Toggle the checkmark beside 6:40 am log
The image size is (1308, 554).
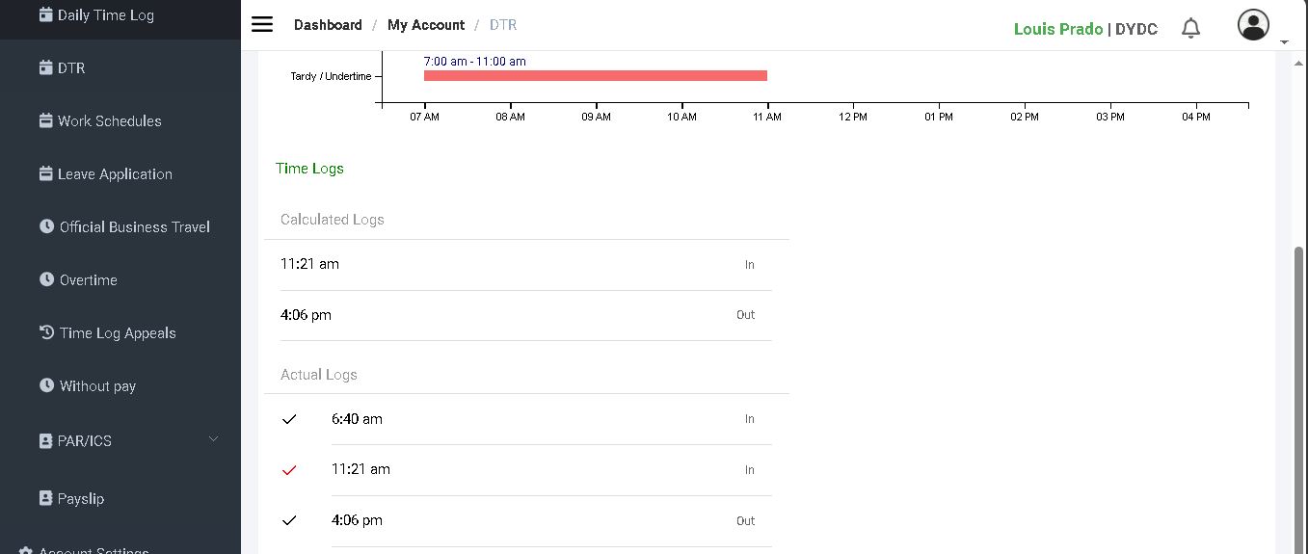pyautogui.click(x=289, y=419)
